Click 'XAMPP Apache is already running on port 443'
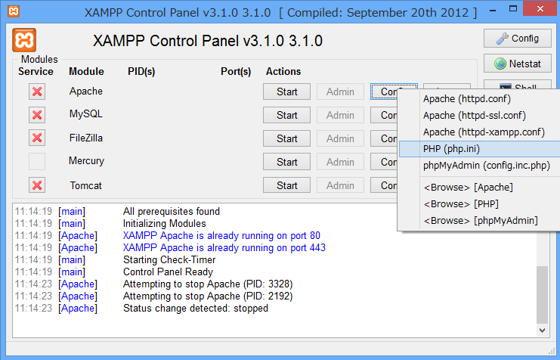The width and height of the screenshot is (560, 360). (224, 248)
